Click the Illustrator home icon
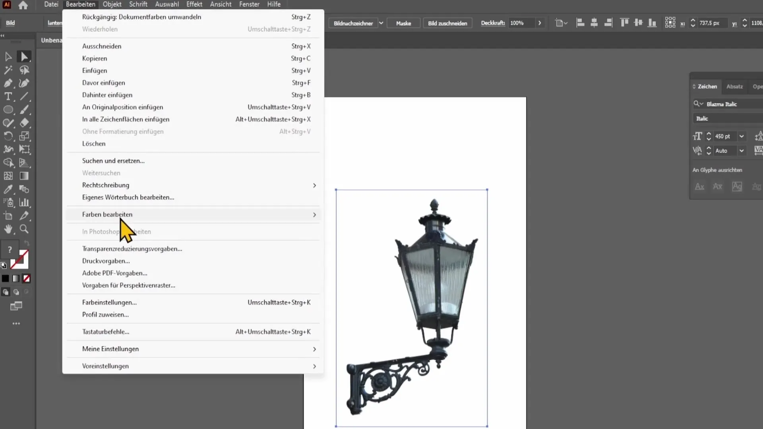Screen dimensions: 763x429 (x=23, y=5)
